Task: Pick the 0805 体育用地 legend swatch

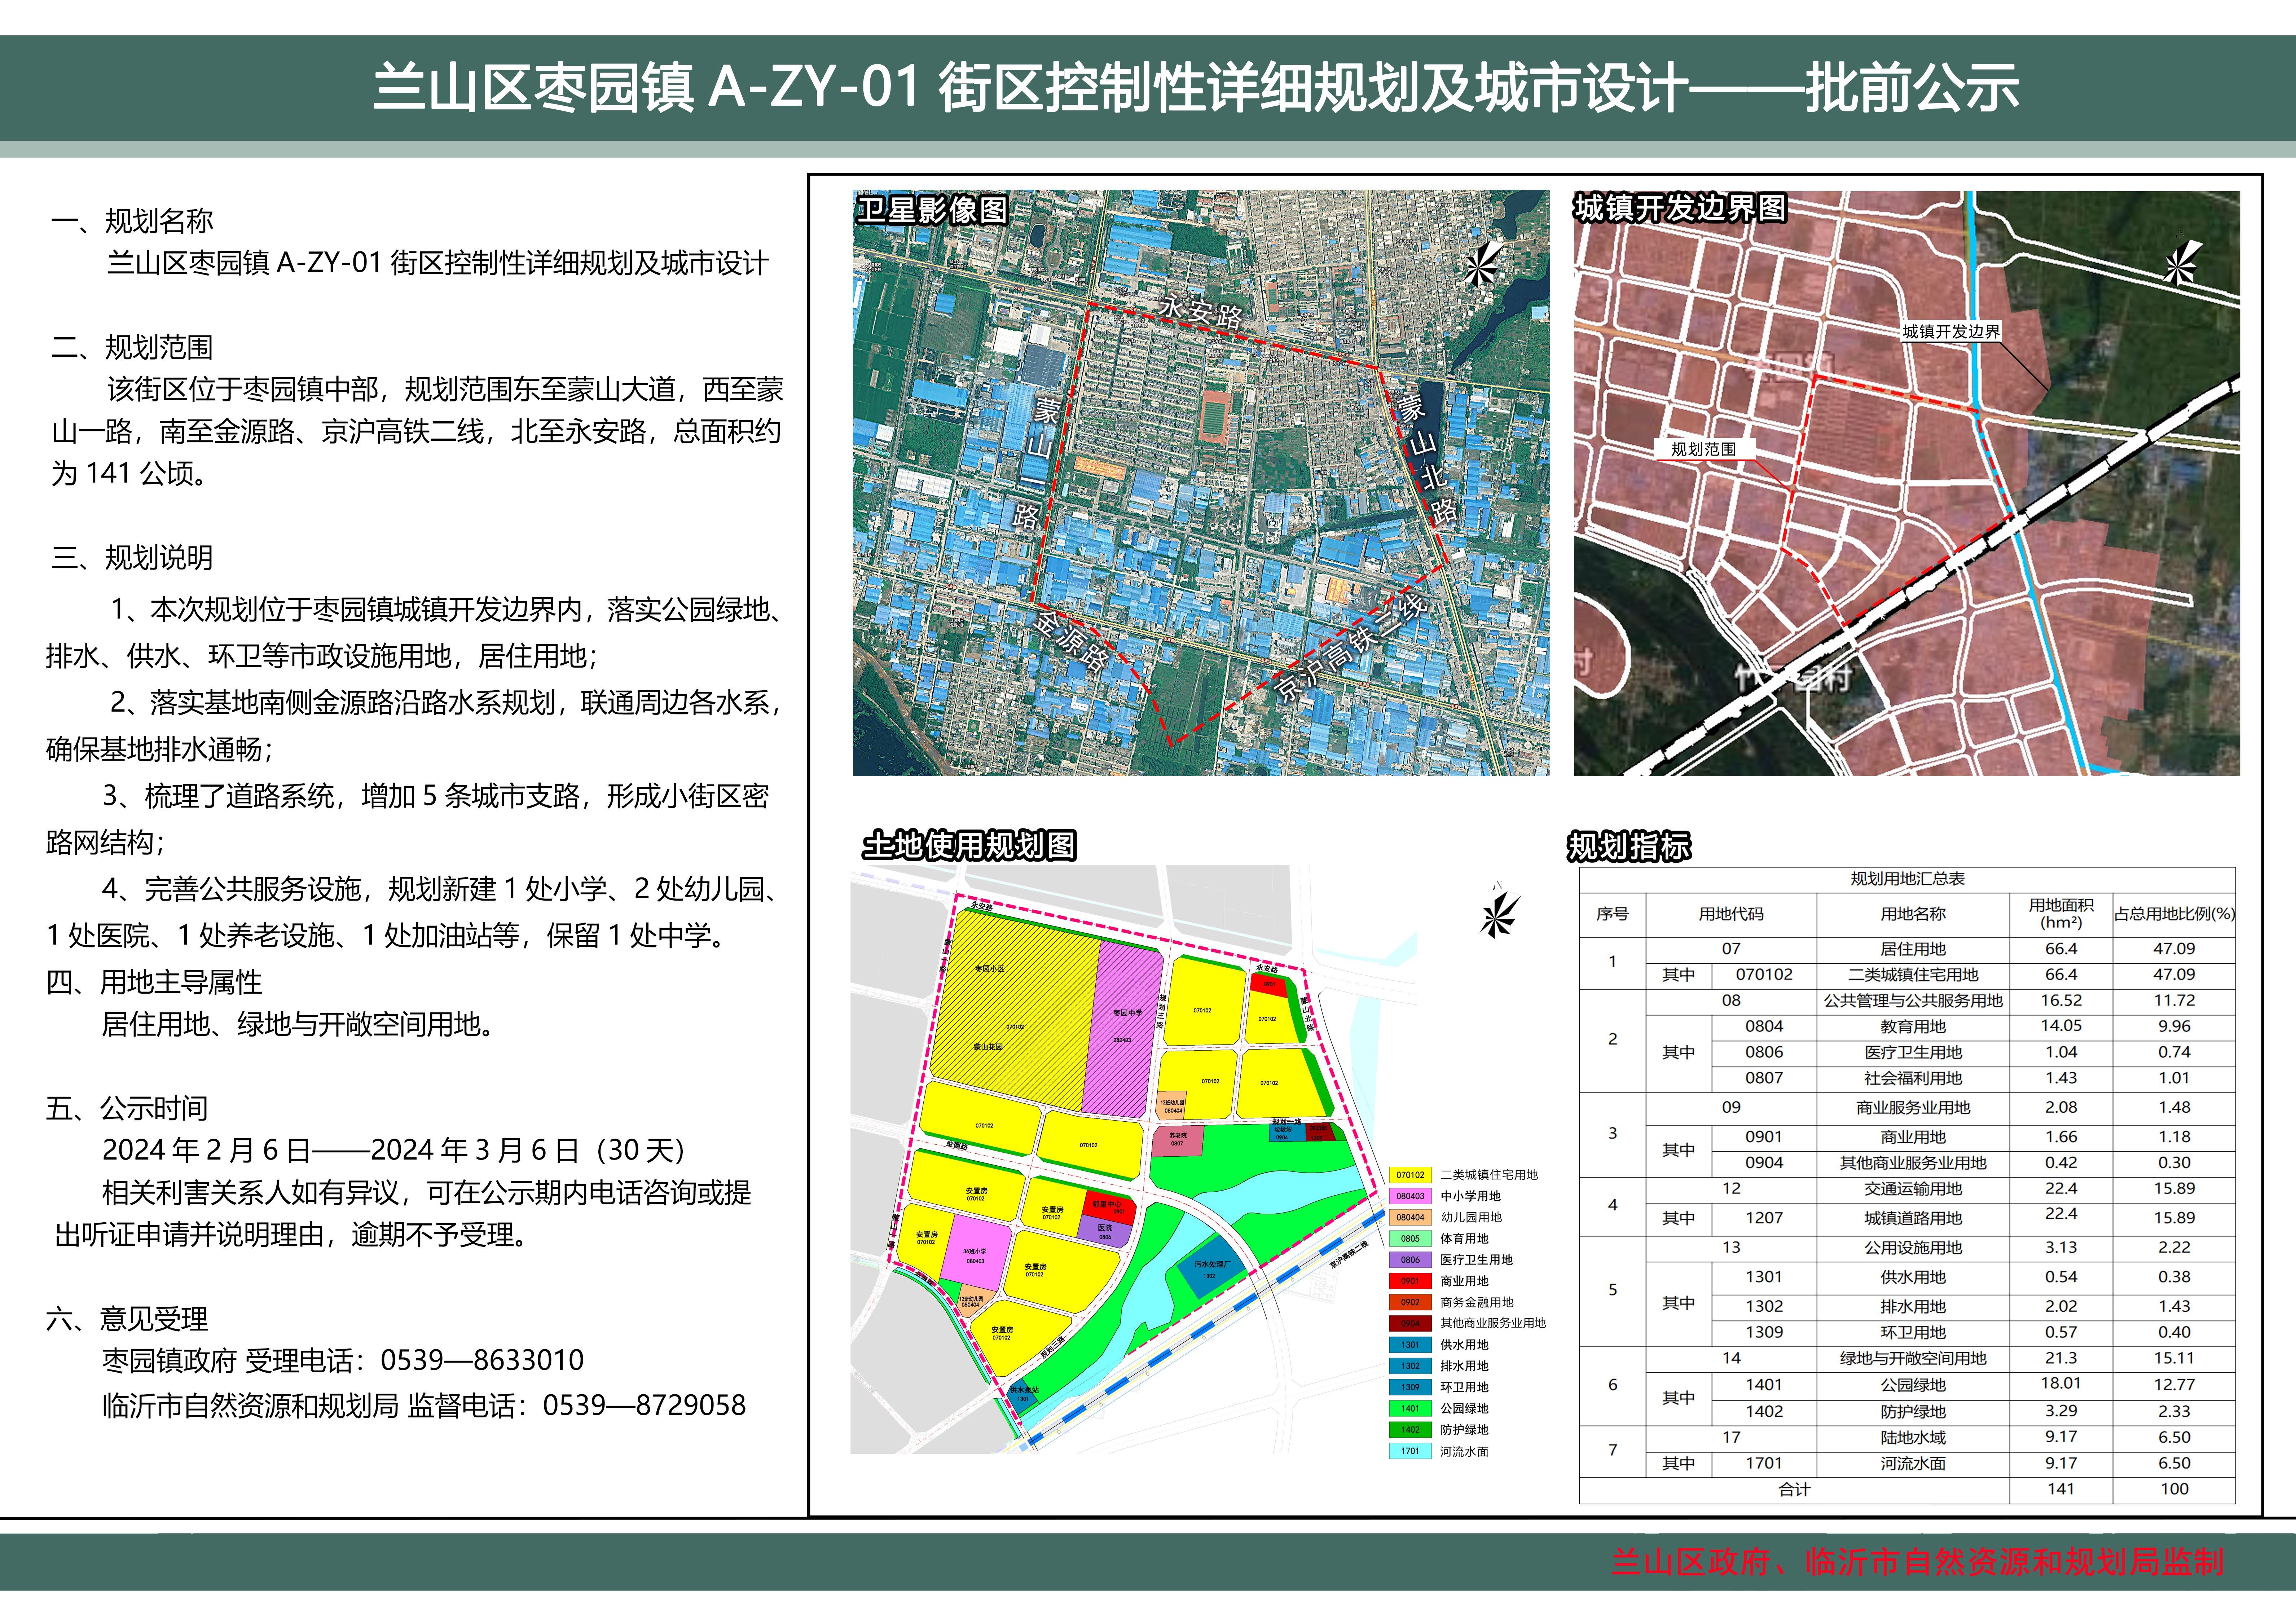Action: [1410, 1238]
